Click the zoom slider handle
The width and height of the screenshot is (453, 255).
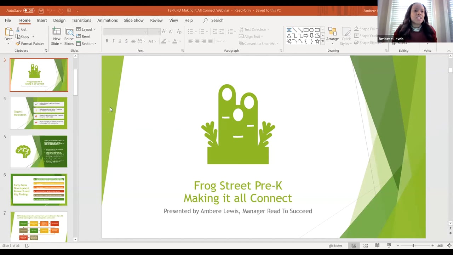pyautogui.click(x=413, y=245)
